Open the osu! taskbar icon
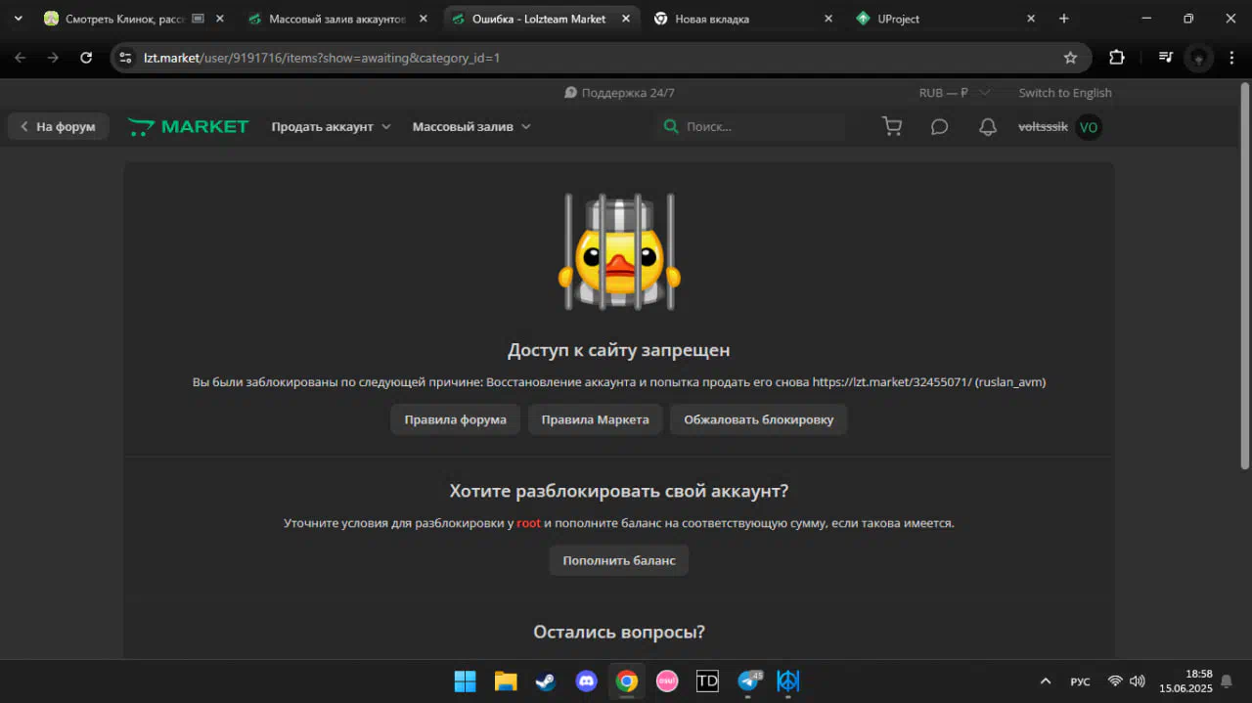This screenshot has height=703, width=1252. 667,681
